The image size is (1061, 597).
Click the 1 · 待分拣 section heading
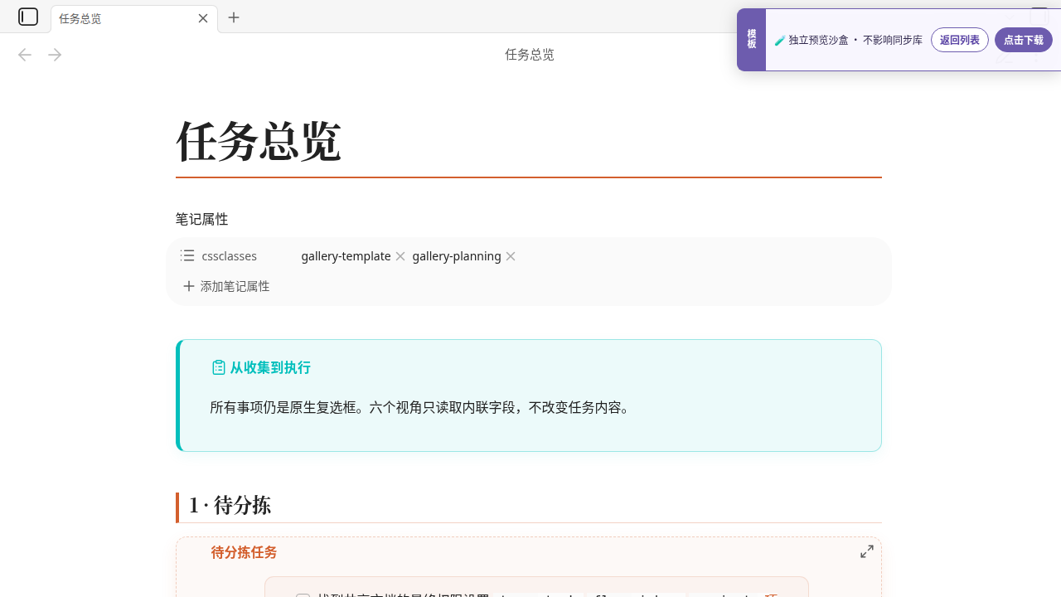pyautogui.click(x=230, y=505)
